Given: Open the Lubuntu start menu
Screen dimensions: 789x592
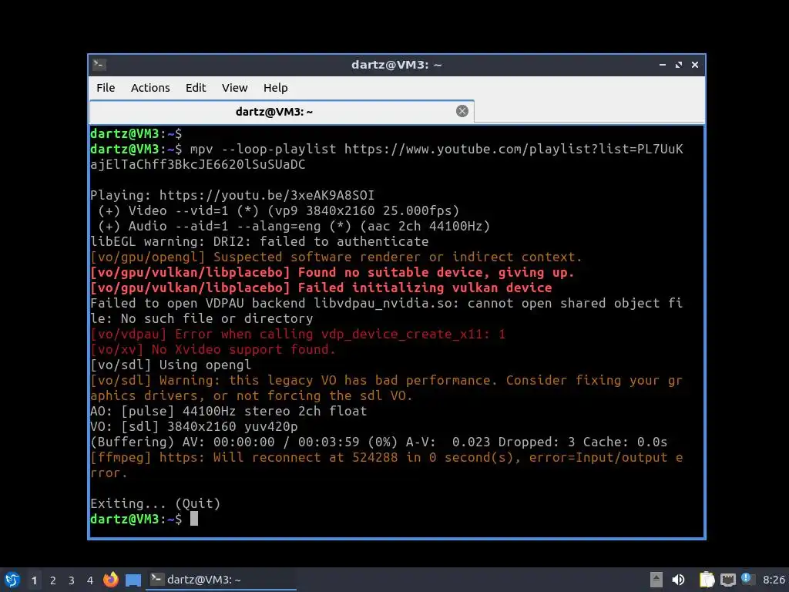Looking at the screenshot, I should click(12, 580).
